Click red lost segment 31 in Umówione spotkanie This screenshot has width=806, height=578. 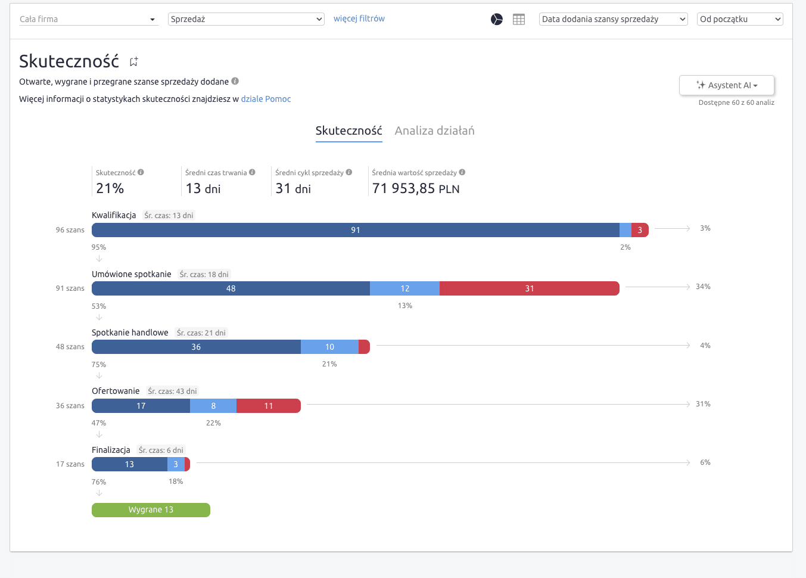(529, 288)
